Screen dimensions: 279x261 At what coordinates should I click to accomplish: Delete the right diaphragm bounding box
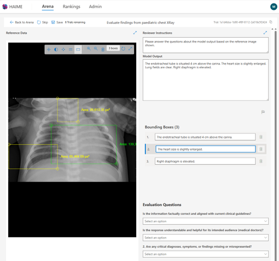point(261,161)
